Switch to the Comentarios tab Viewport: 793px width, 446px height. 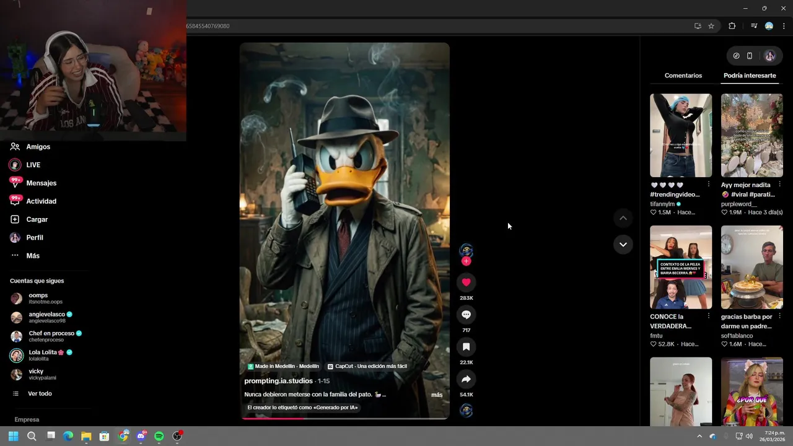pos(683,76)
